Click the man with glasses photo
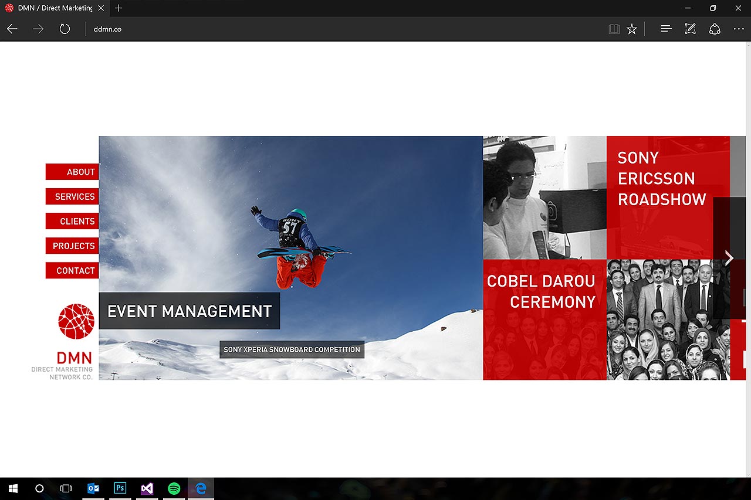Image resolution: width=751 pixels, height=500 pixels. tap(544, 198)
